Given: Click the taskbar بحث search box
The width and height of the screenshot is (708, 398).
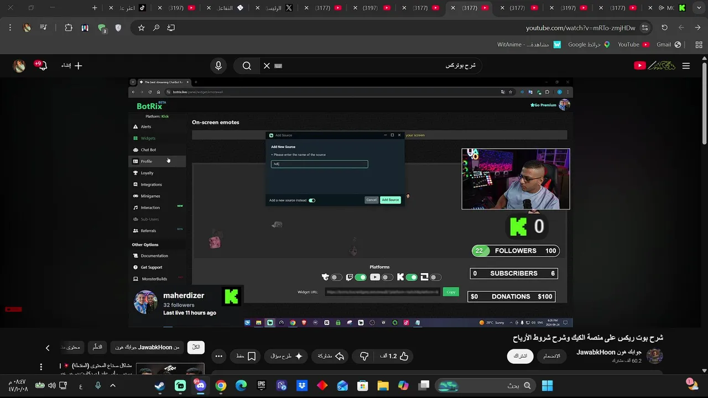Looking at the screenshot, I should 486,386.
